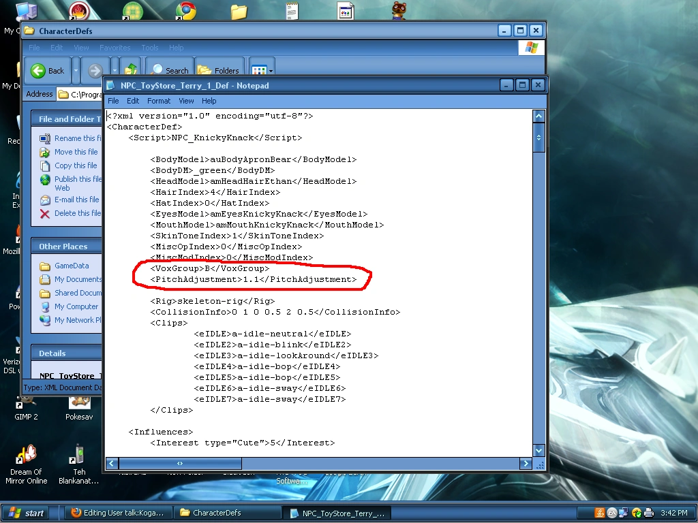Screen dimensions: 698x523
Task: Click the CollisionInfo line in Notepad
Action: click(275, 312)
